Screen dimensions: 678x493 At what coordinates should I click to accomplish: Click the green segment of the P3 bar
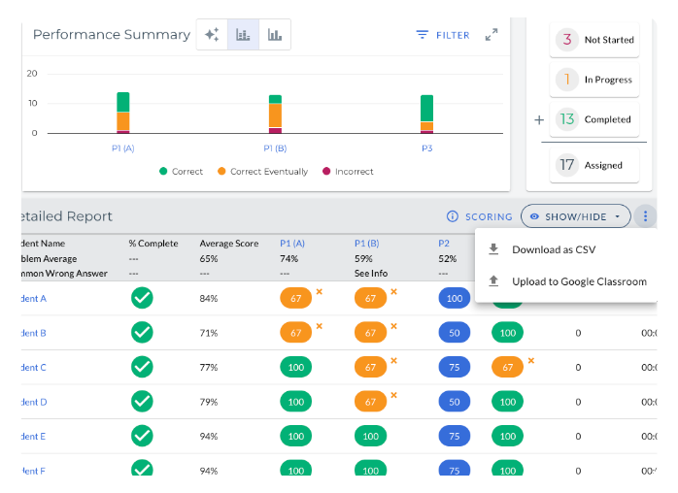(x=426, y=109)
